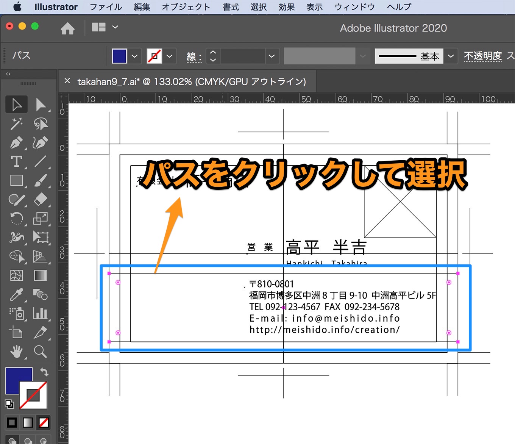Open the Illustrator application menu

[x=56, y=7]
